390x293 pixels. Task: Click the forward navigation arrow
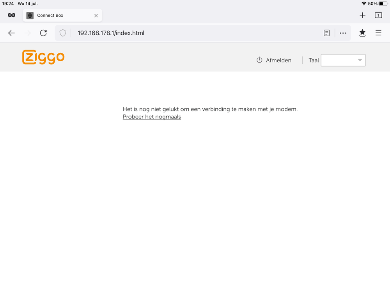[x=27, y=33]
